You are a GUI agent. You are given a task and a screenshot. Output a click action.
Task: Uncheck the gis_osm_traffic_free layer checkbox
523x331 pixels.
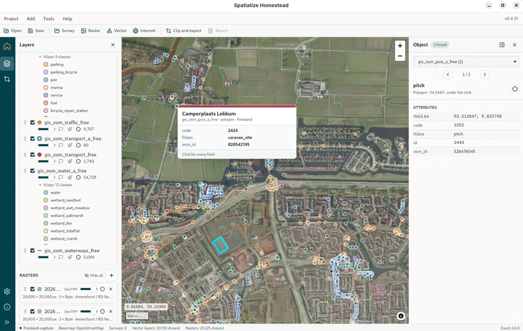click(x=32, y=122)
